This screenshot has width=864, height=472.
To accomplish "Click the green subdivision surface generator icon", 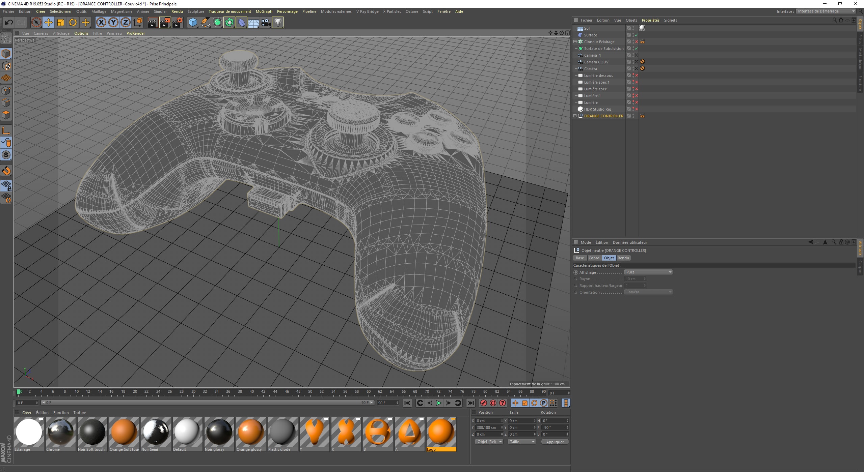I will [217, 23].
